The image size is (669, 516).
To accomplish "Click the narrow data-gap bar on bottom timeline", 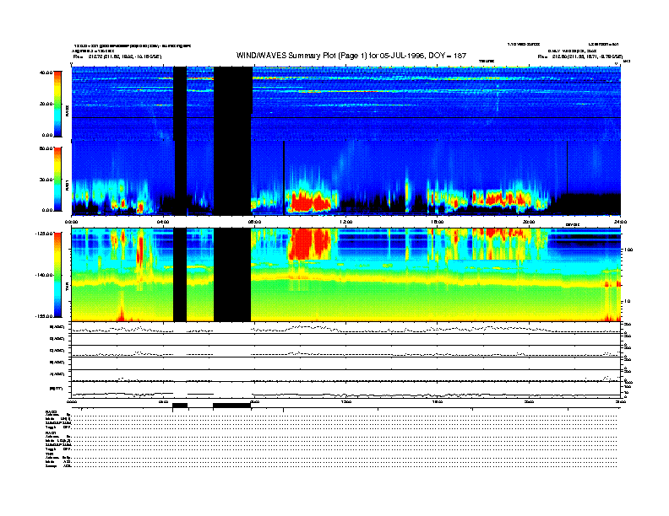I will point(180,406).
